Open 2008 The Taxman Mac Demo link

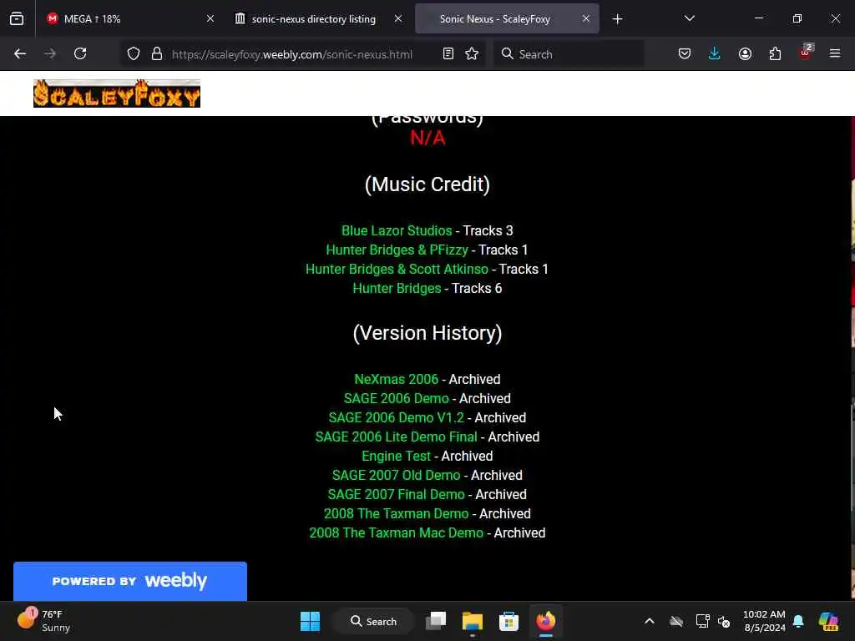pyautogui.click(x=397, y=532)
